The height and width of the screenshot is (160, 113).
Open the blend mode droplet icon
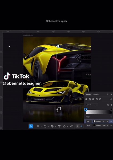111,99
